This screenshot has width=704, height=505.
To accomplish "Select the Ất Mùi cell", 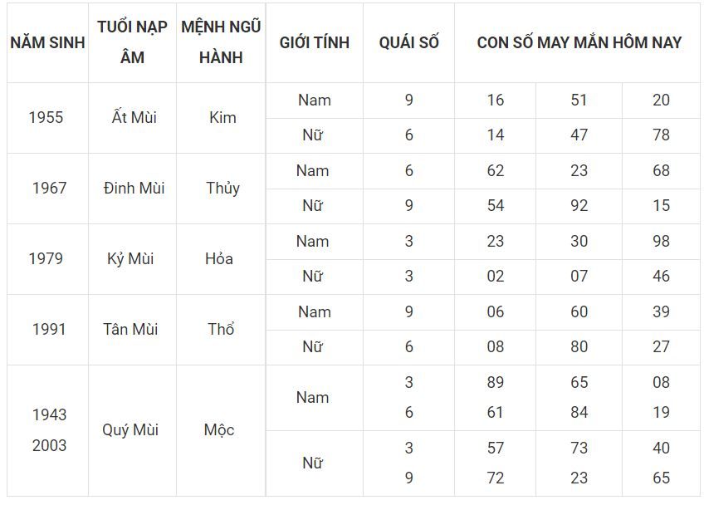I will click(x=133, y=118).
